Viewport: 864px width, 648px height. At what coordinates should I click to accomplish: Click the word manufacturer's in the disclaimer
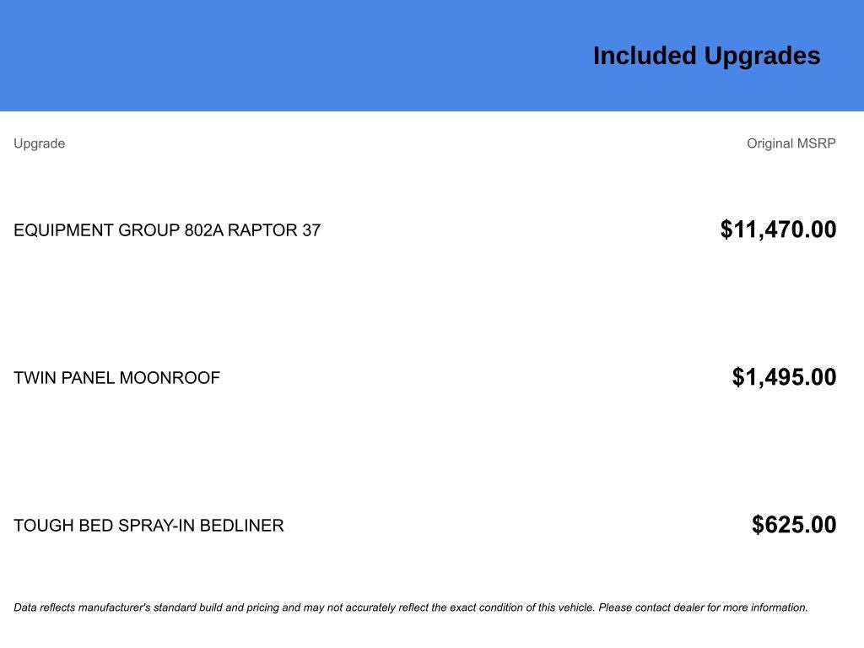click(114, 607)
